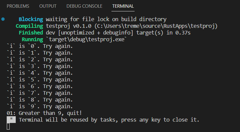Click the 'Terminal will be reused by tasks' message
This screenshot has width=240, height=132.
109,120
